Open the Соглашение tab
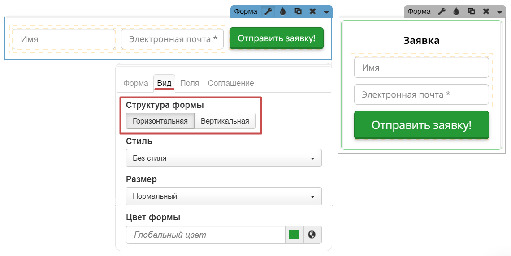511x256 pixels. 230,83
